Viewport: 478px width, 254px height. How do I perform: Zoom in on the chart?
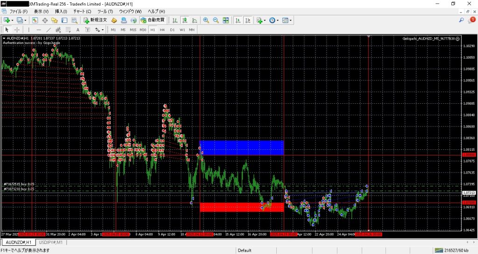click(206, 20)
